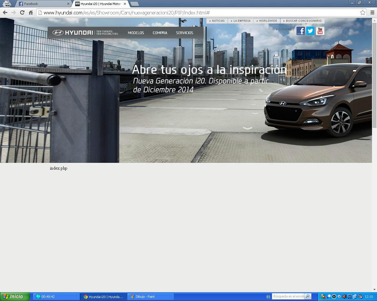Click the browser forward arrow

tap(14, 12)
